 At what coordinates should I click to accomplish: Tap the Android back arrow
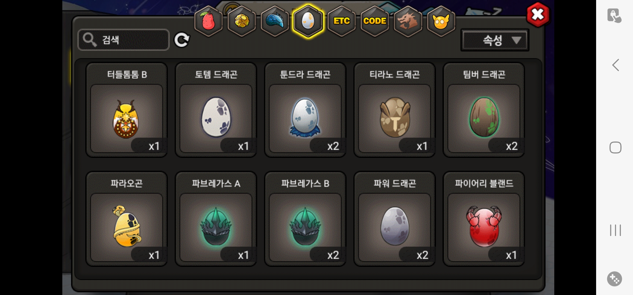[x=616, y=65]
